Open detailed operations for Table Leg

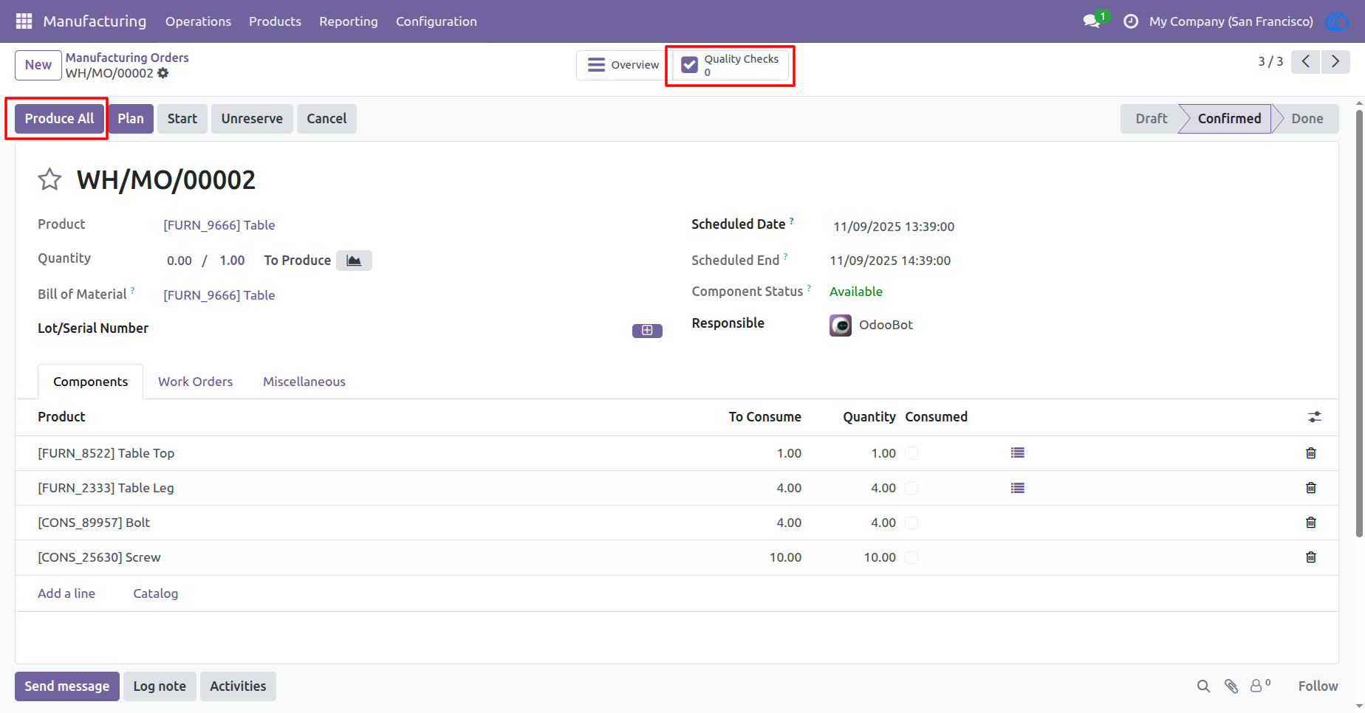coord(1018,488)
